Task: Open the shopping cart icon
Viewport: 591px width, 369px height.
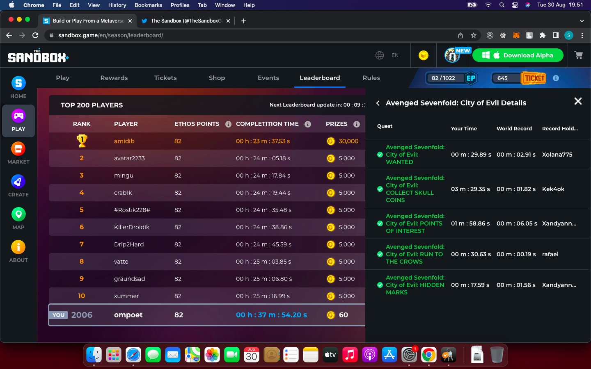Action: [x=579, y=55]
